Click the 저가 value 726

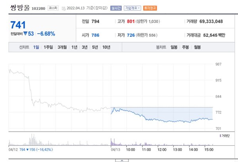[x=131, y=35]
